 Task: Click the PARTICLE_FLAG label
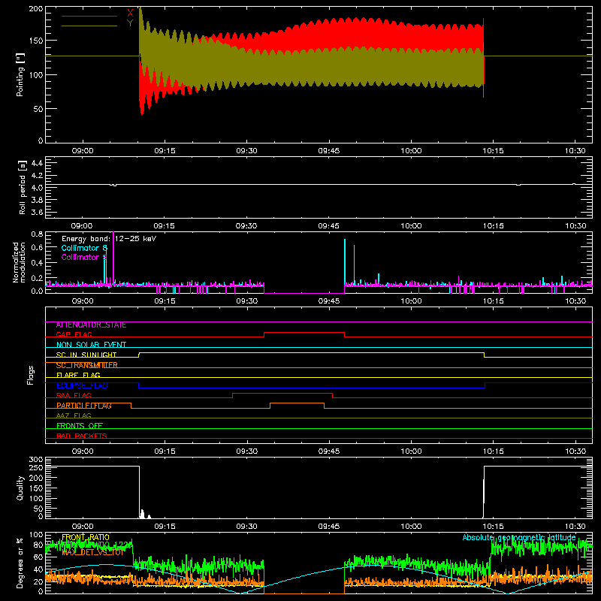(x=84, y=406)
